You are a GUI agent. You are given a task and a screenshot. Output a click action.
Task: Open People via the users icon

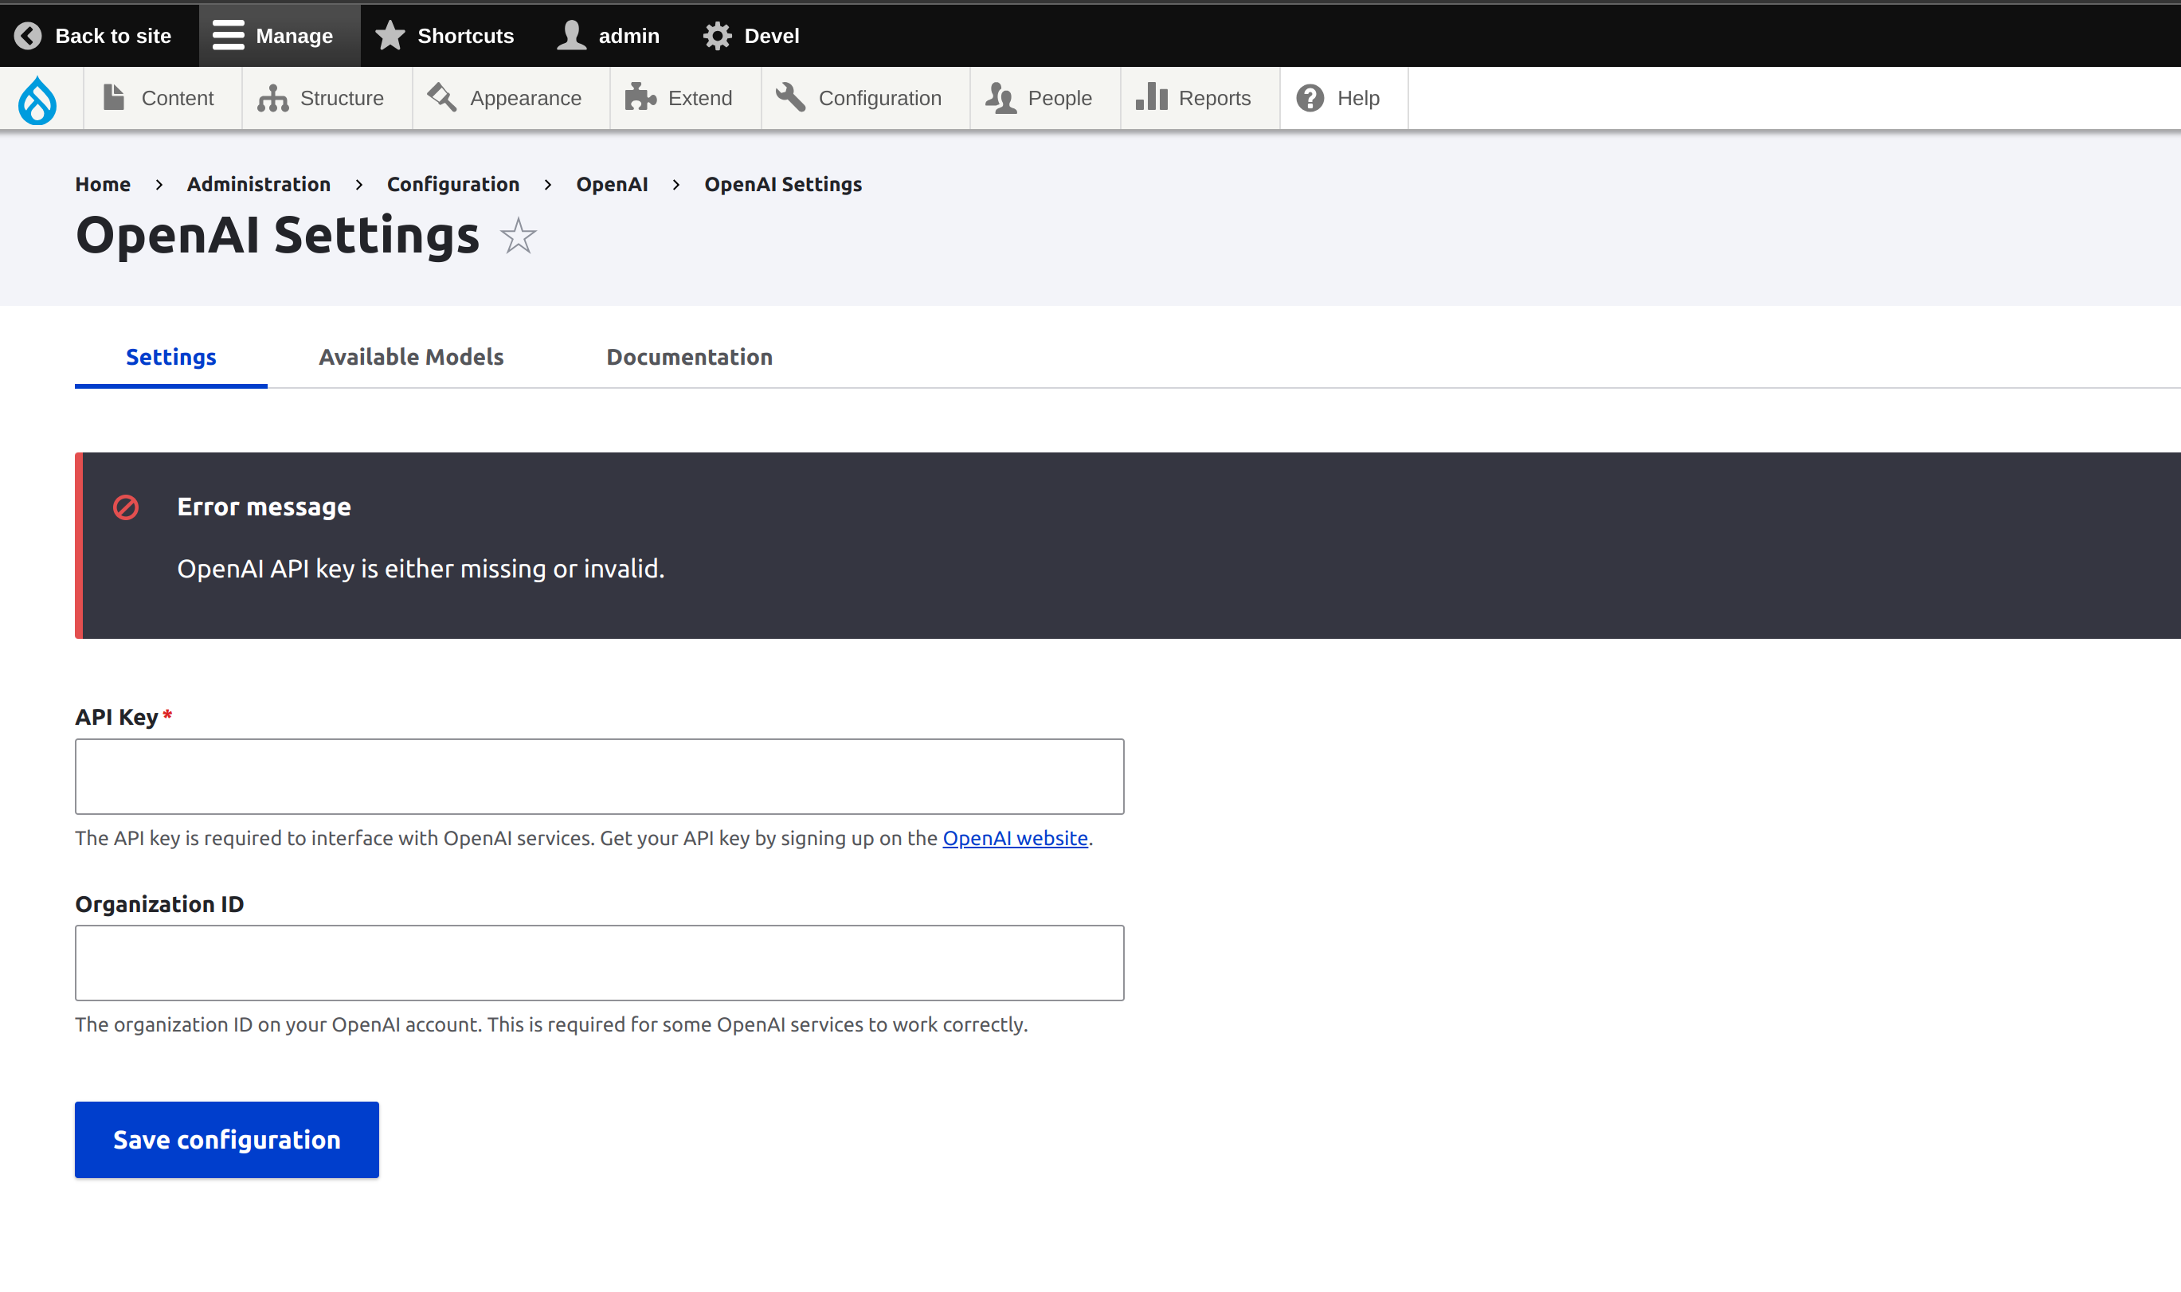tap(1001, 97)
